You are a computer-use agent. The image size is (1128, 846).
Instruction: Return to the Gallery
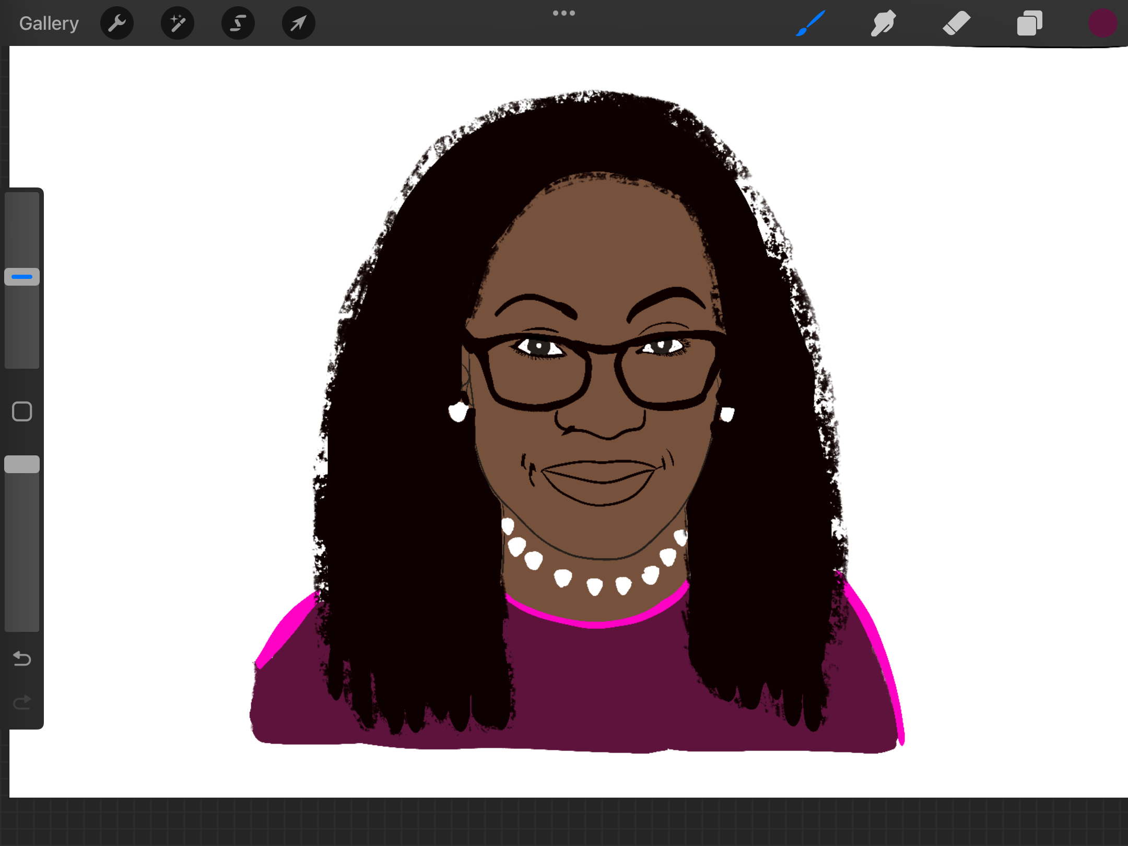pos(48,22)
